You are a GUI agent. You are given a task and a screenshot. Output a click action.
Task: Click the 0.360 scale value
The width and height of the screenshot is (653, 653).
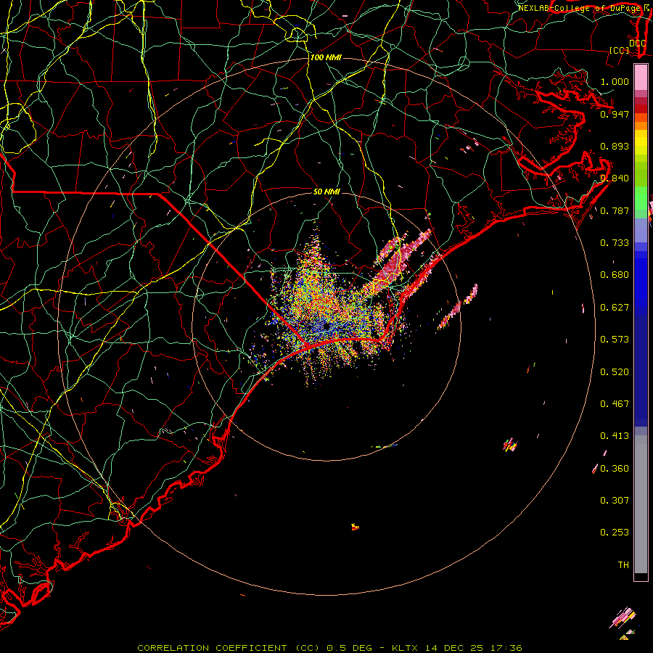click(615, 469)
